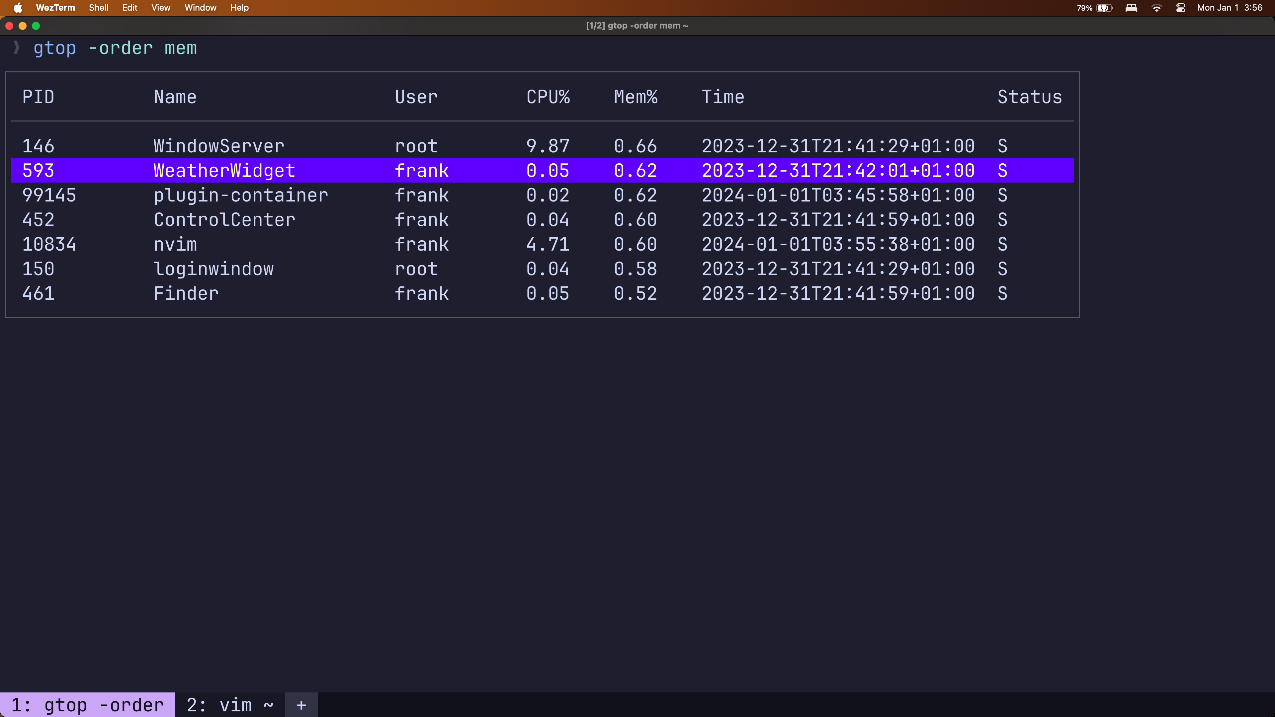Click the Time column header
Screen dimensions: 1275x717
tap(723, 97)
